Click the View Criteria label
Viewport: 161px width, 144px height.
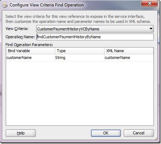[x=17, y=29]
